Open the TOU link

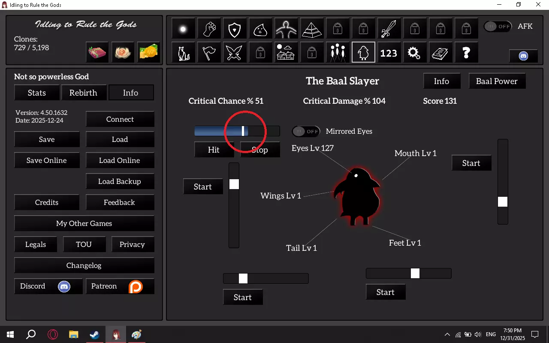tap(84, 244)
